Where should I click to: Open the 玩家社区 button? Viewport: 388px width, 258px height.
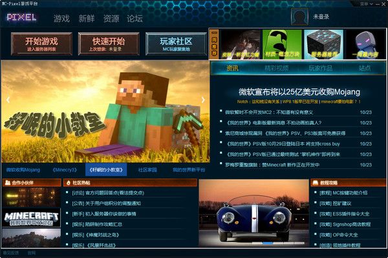[x=176, y=44]
